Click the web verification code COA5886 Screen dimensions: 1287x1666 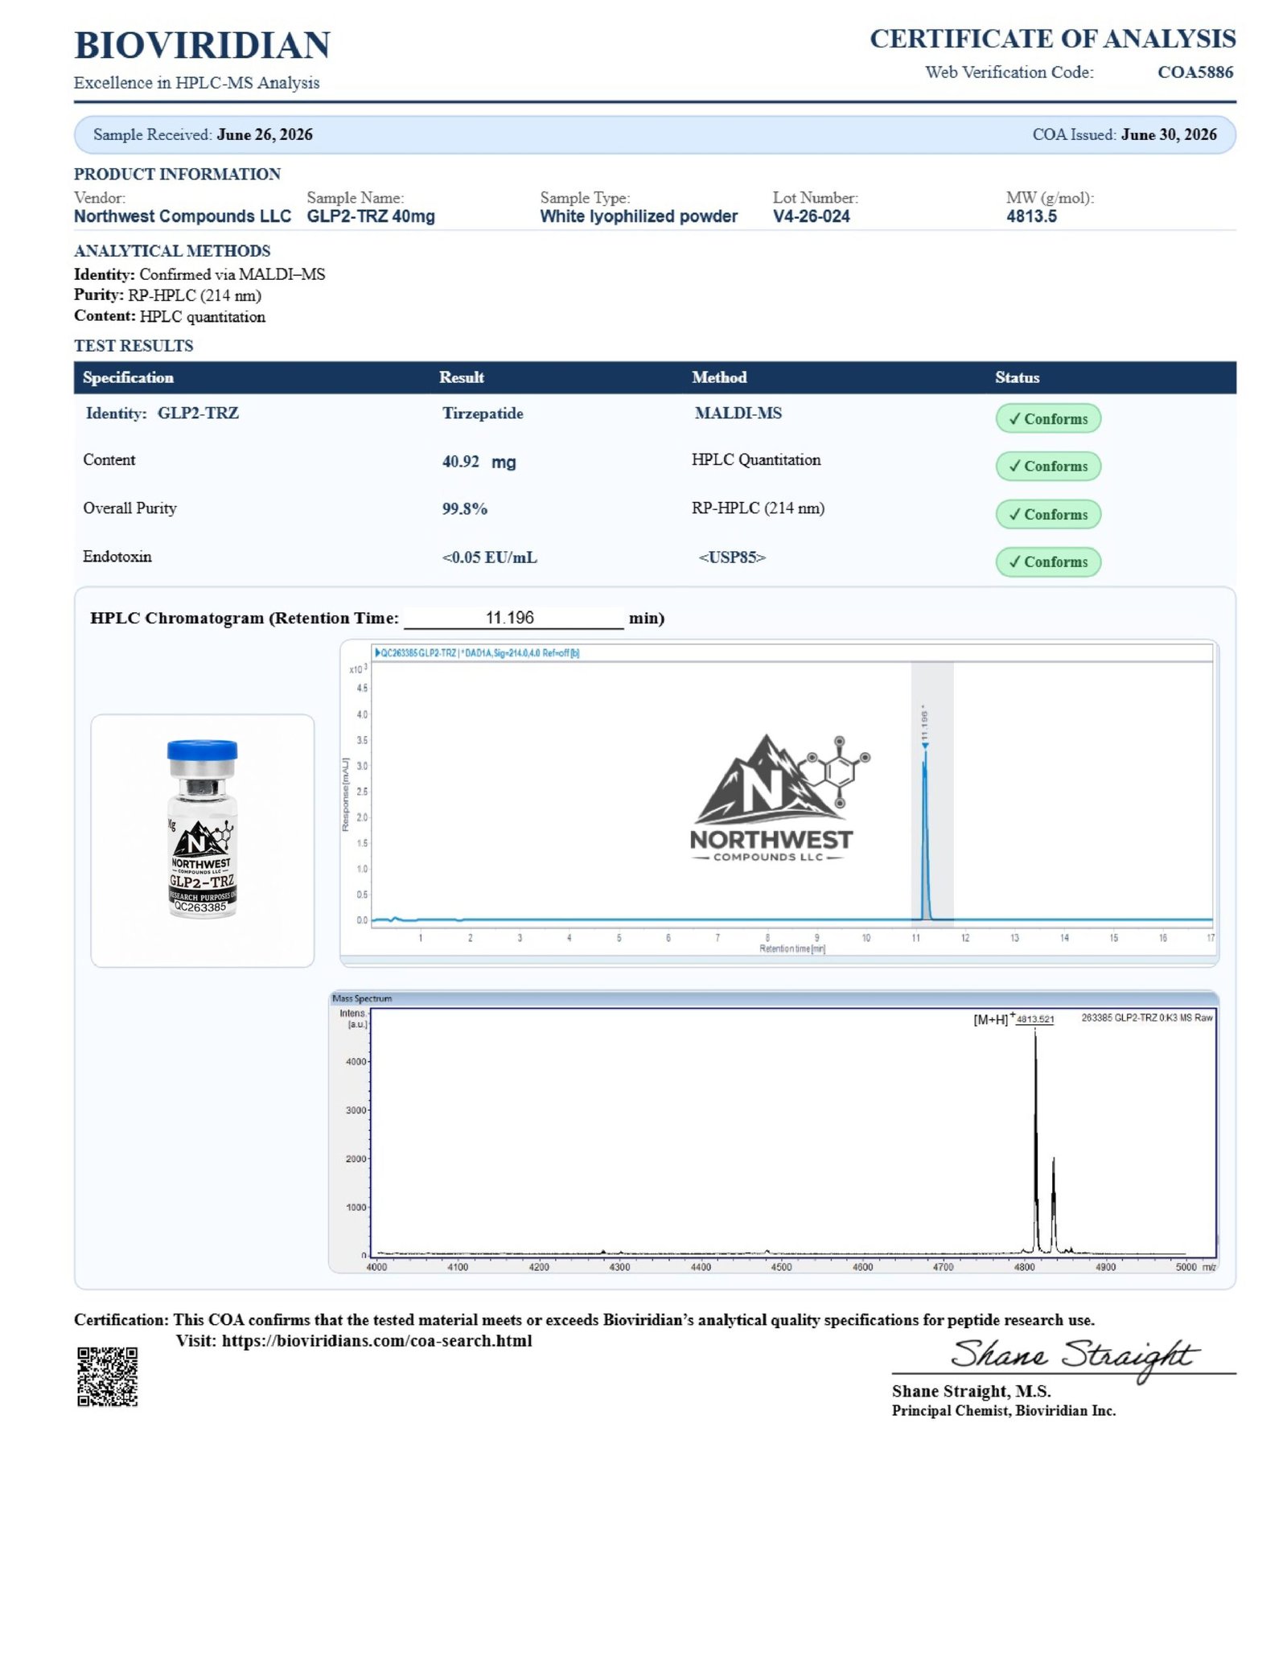click(1194, 72)
